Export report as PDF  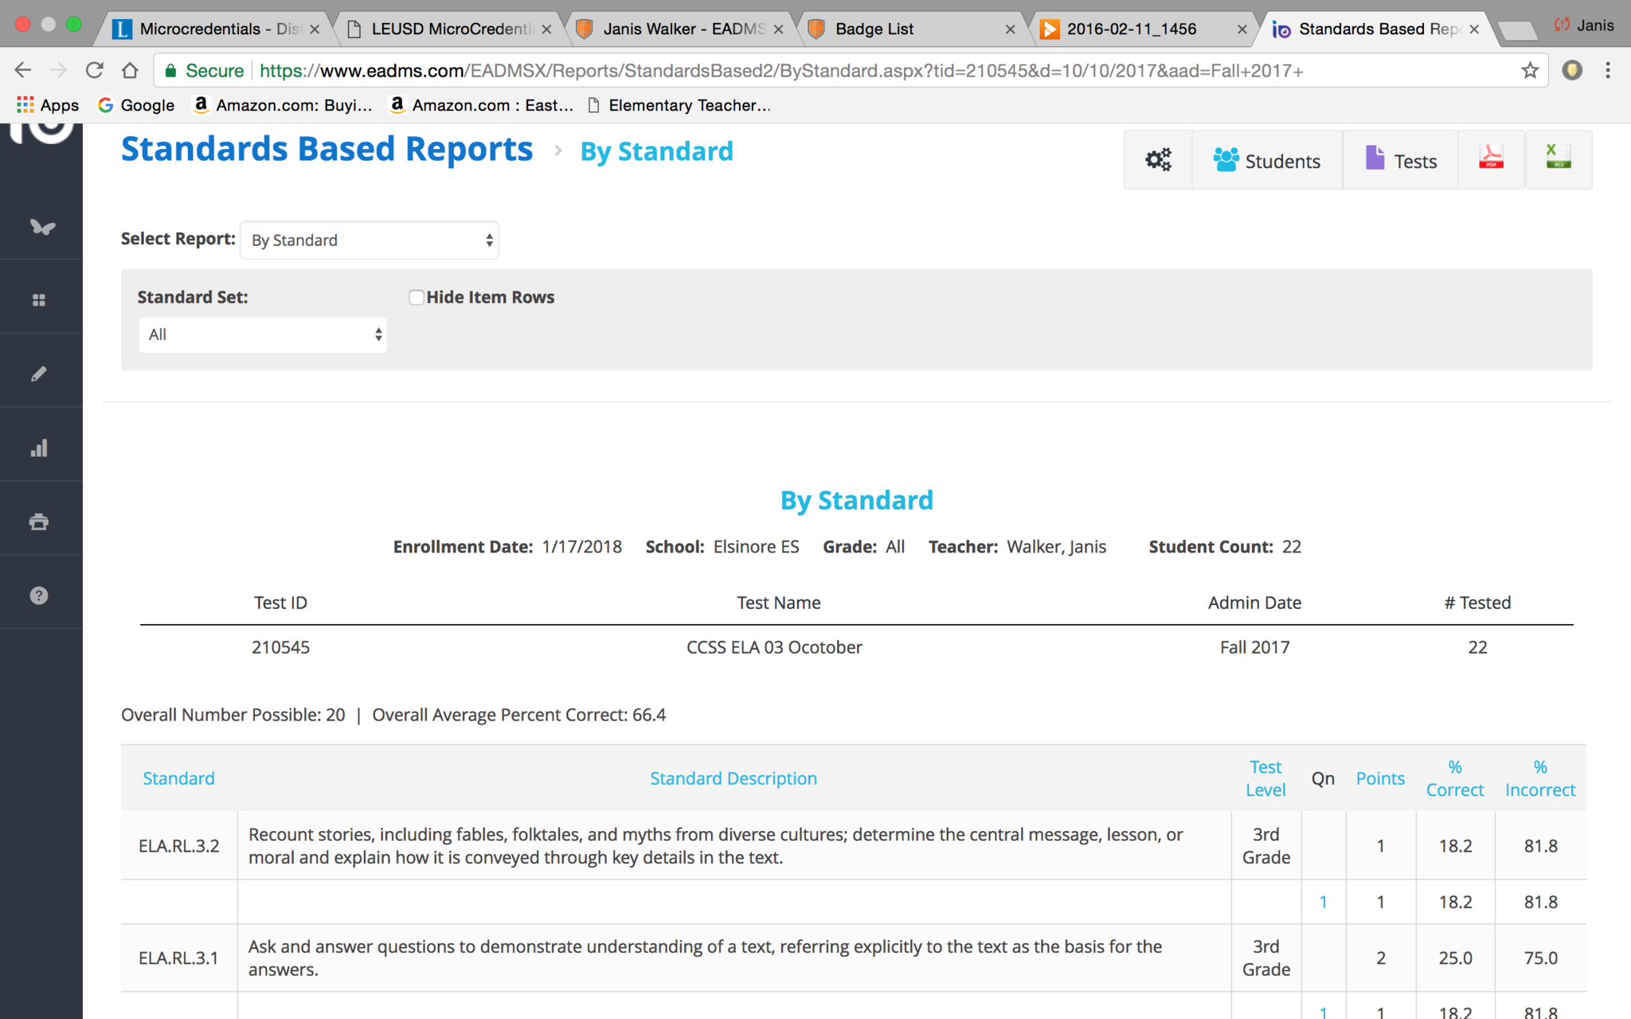pyautogui.click(x=1491, y=158)
